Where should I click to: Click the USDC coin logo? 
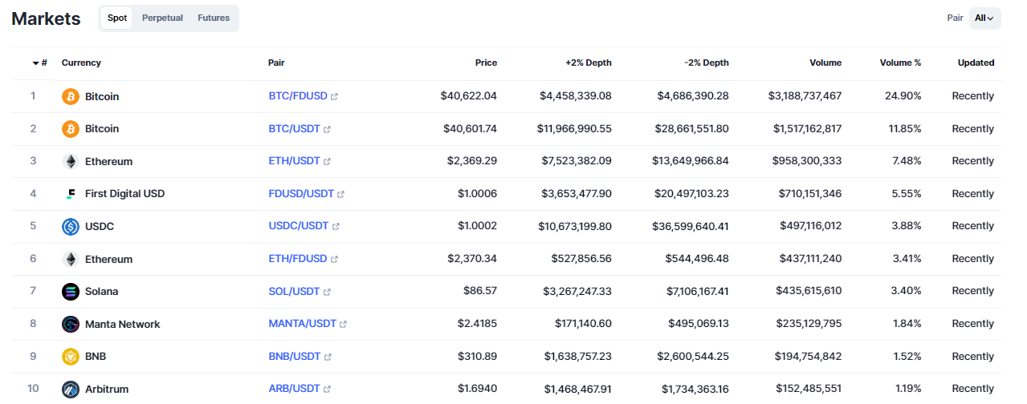(x=71, y=227)
